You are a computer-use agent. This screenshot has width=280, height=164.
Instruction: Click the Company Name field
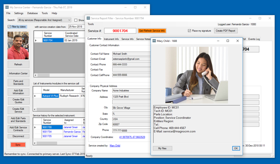click(131, 91)
